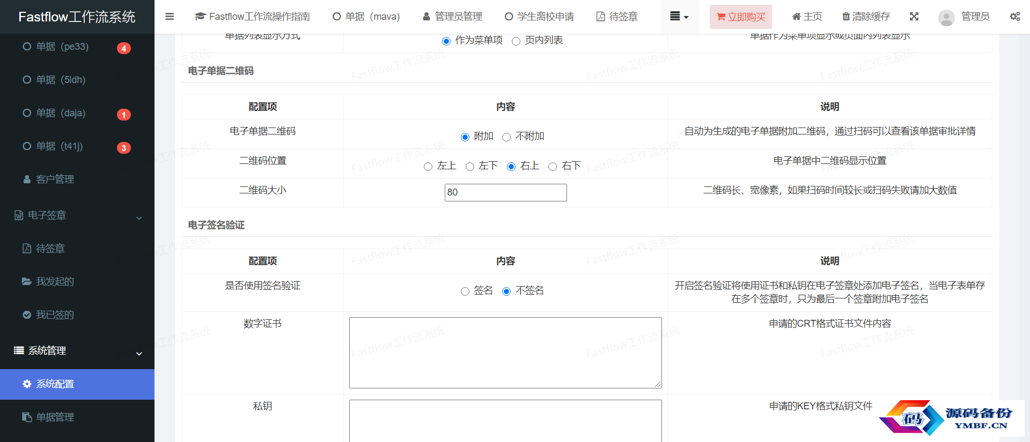Click the trash icon for 清除缓存
1030x442 pixels.
coord(846,17)
